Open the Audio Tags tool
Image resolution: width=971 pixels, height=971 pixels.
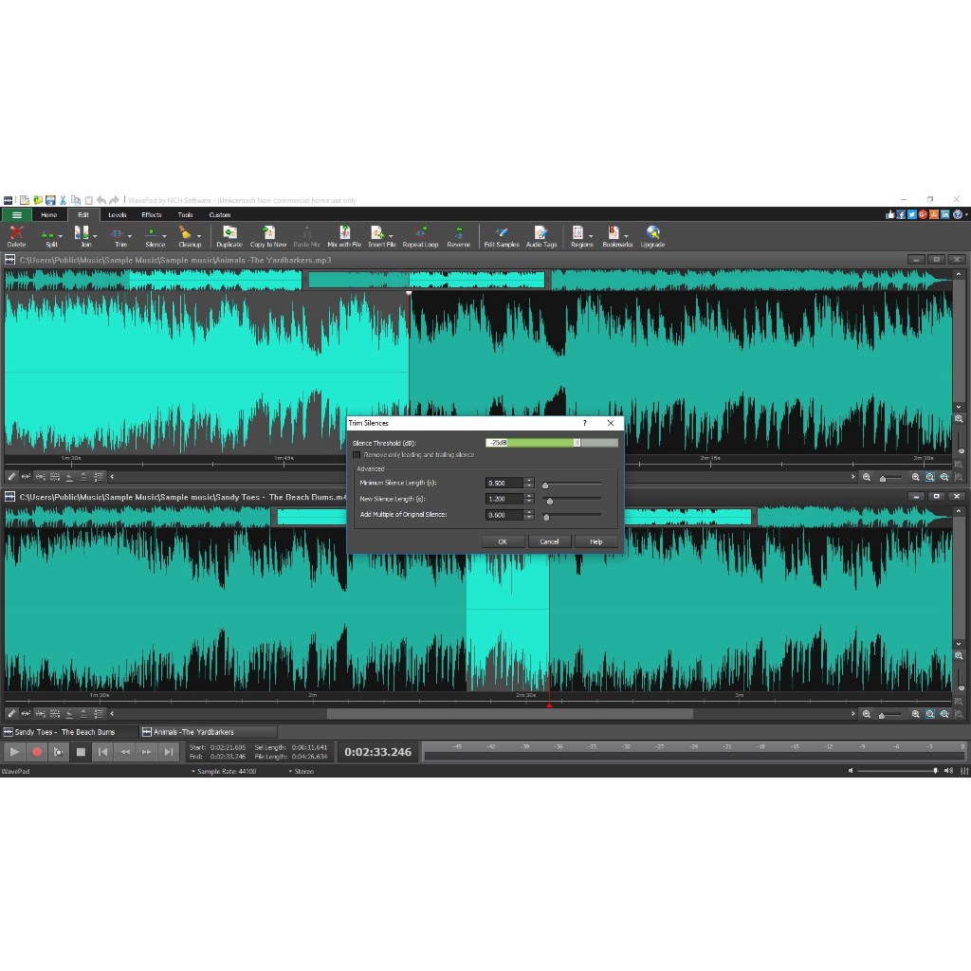point(541,236)
